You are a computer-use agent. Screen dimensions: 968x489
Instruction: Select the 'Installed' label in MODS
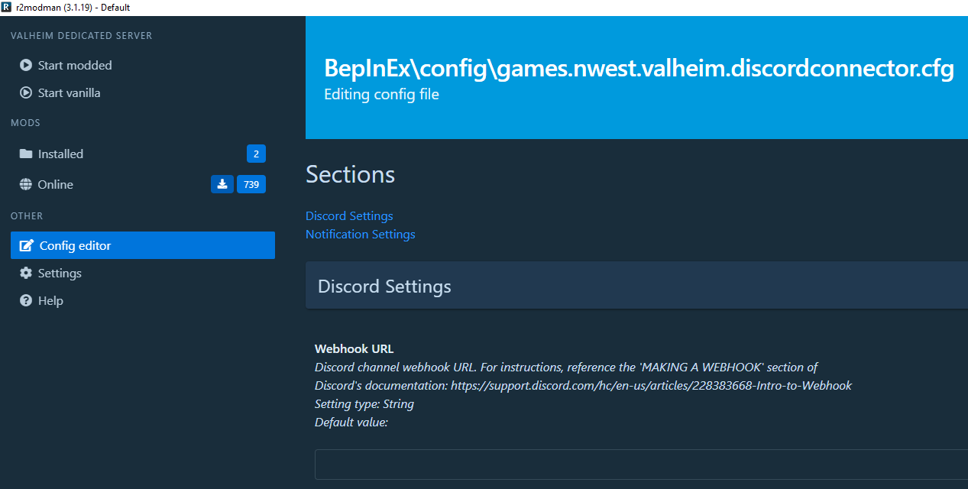(60, 154)
